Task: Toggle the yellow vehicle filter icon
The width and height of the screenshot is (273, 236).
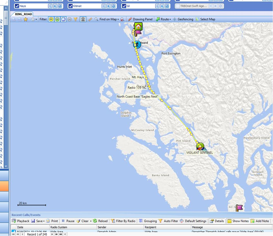Action: pos(51,19)
